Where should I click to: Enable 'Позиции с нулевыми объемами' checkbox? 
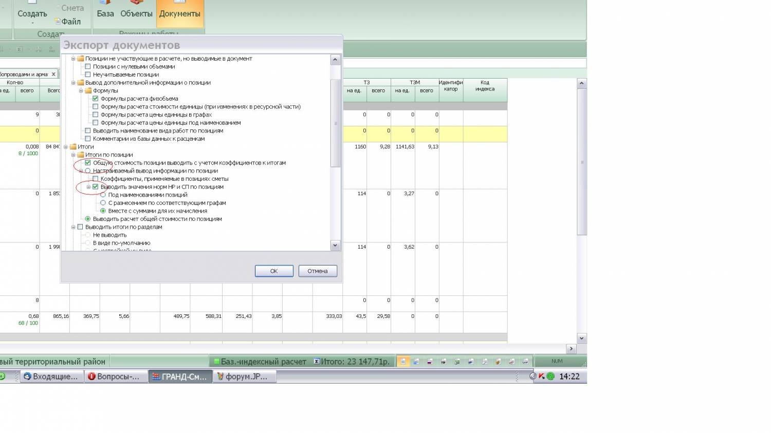point(88,67)
